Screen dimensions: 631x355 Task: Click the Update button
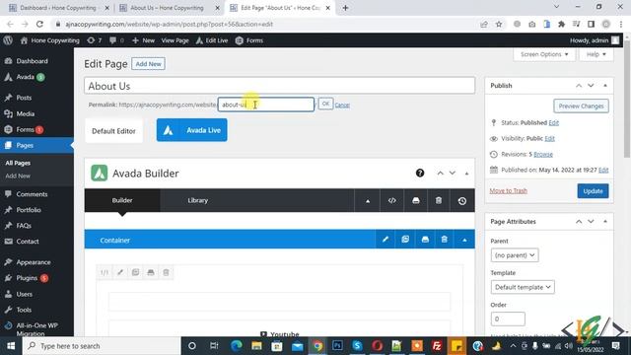click(x=593, y=191)
